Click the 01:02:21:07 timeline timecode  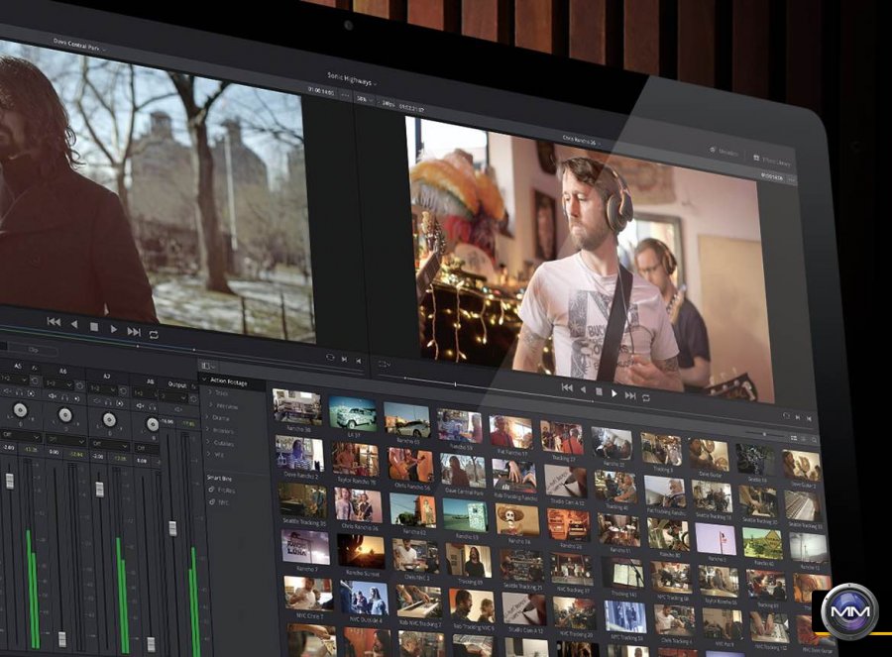412,107
